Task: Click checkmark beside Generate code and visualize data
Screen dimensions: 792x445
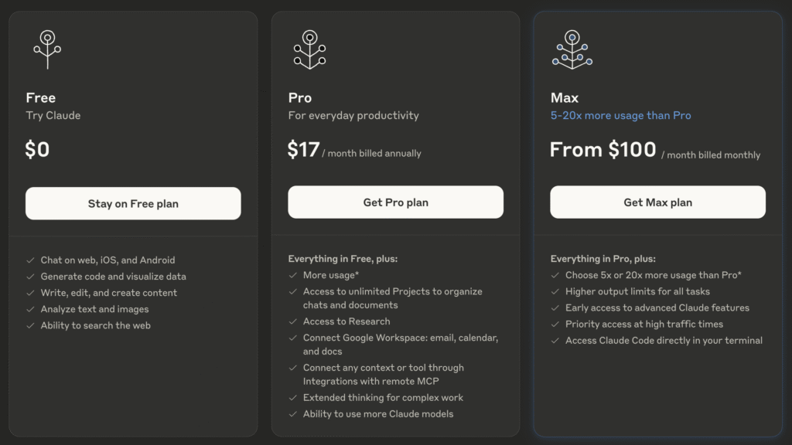Action: [30, 277]
